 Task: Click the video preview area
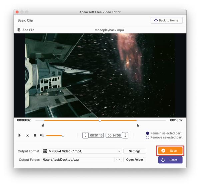coord(100,76)
